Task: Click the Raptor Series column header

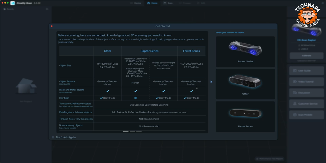Action: [149, 51]
